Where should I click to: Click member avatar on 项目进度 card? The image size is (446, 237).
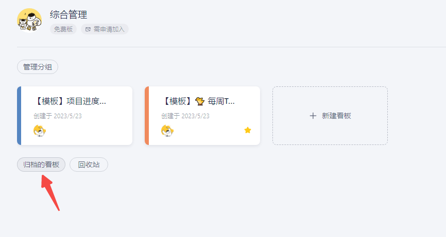tap(40, 131)
